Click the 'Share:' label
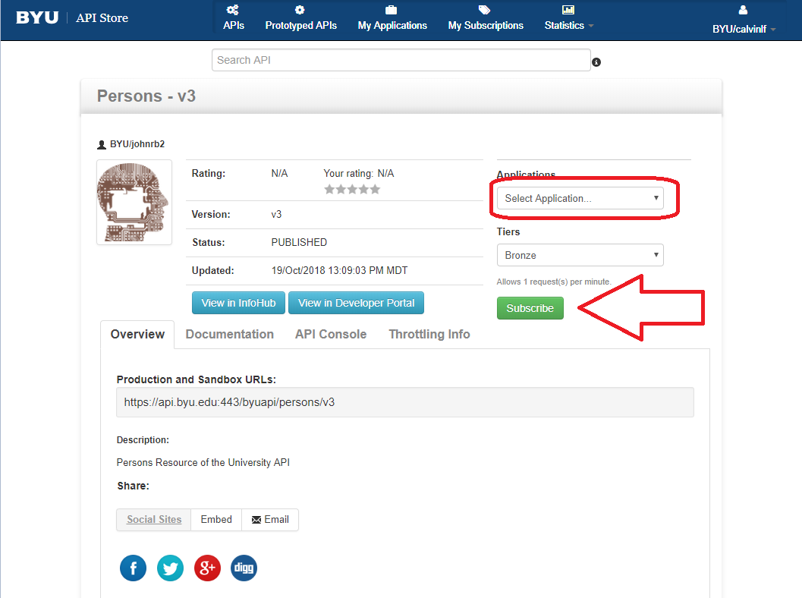The image size is (802, 598). pyautogui.click(x=133, y=486)
